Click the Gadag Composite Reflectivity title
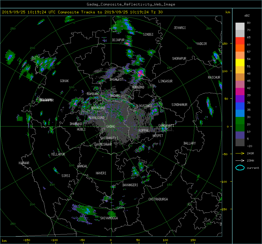Image resolution: width=262 pixels, height=244 pixels. pyautogui.click(x=131, y=4)
